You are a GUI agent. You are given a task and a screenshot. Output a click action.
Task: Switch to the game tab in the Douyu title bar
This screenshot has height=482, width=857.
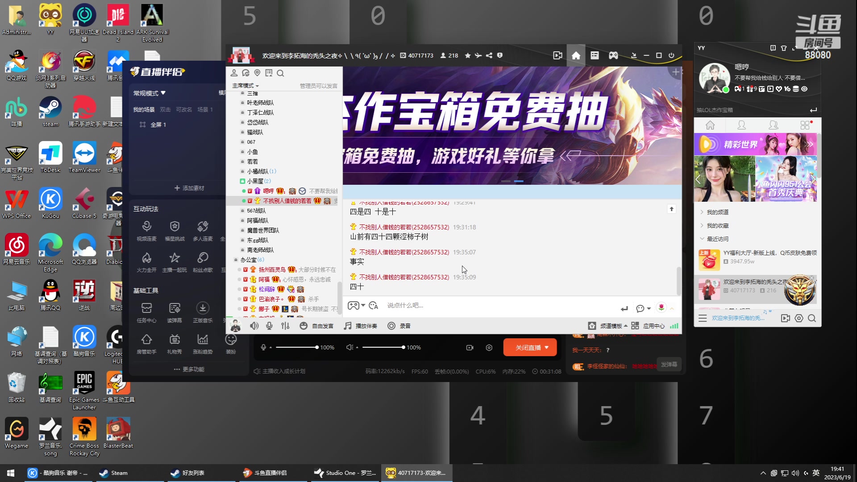click(613, 55)
